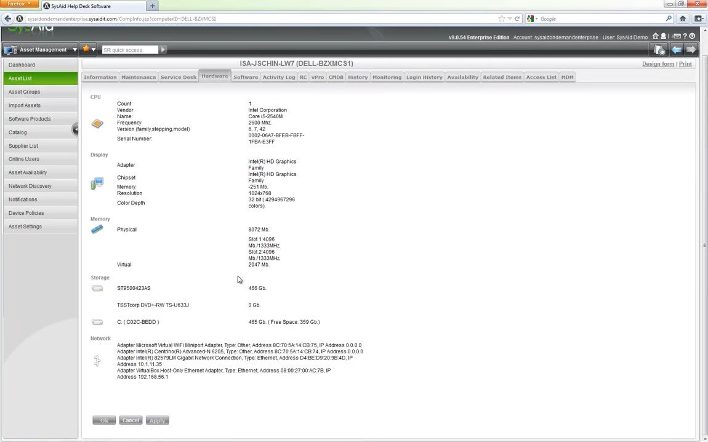The height and width of the screenshot is (442, 708).
Task: Click the C: drive partition icon
Action: pos(97,322)
